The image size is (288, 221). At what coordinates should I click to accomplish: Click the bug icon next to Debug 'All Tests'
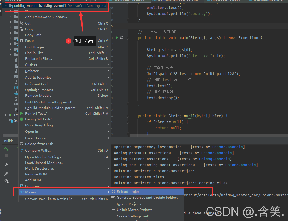[22, 119]
